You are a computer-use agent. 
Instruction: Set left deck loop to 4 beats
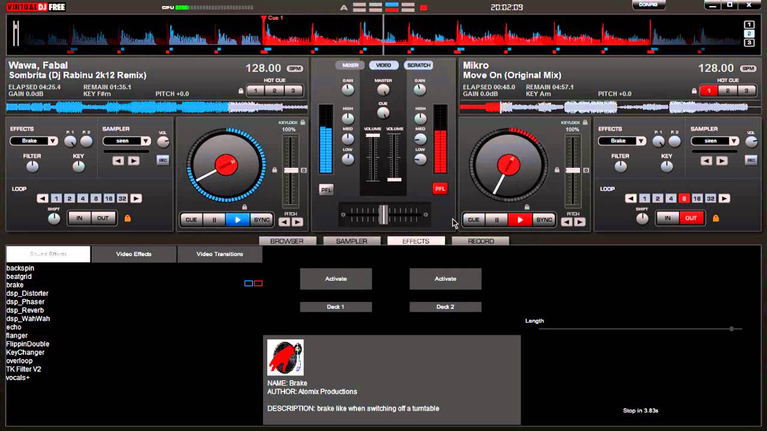83,199
